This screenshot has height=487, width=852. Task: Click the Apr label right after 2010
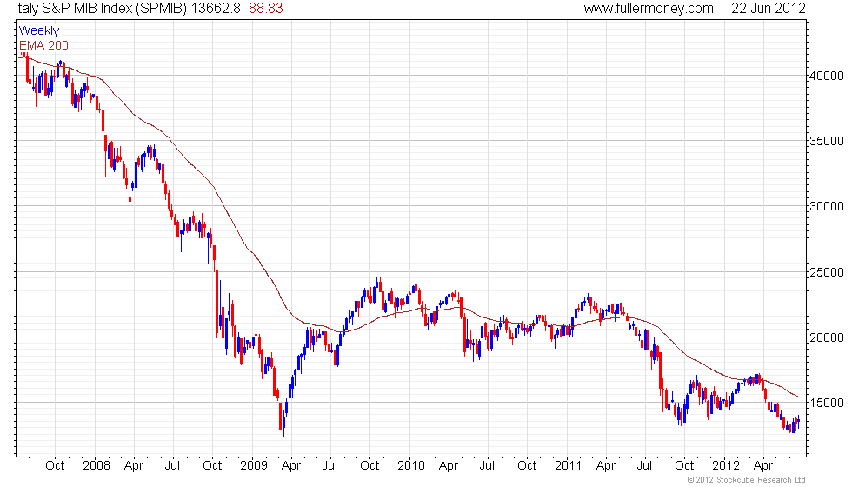[x=449, y=466]
